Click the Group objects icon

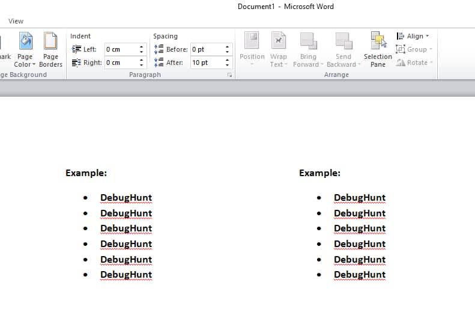tap(401, 49)
